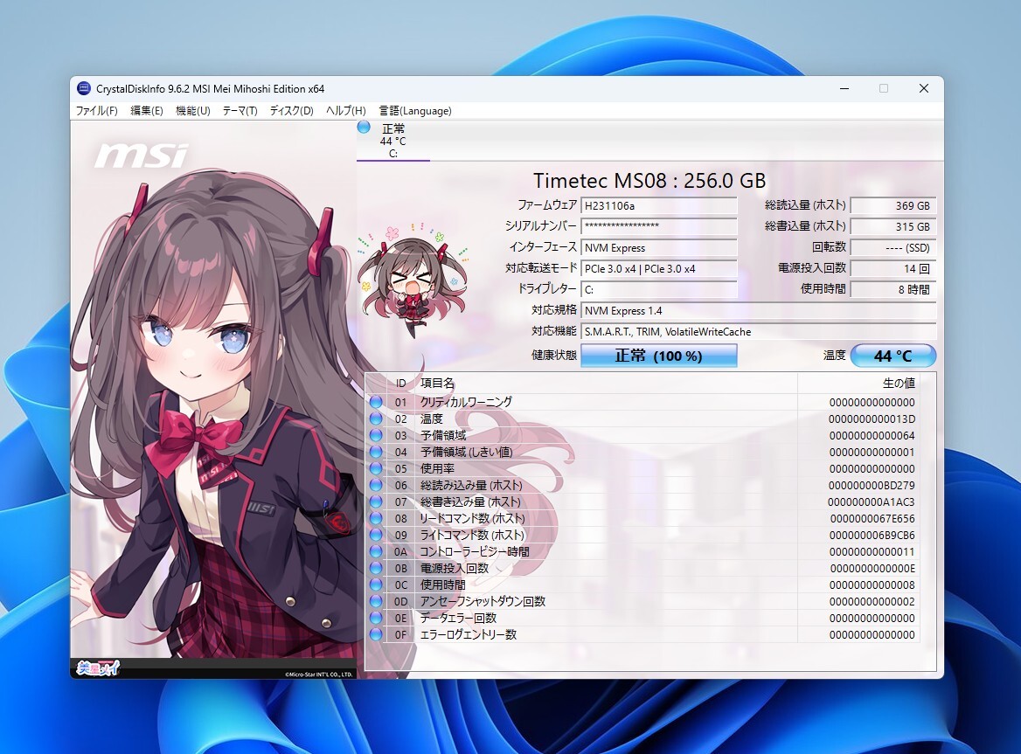Click the 総読込量 (ホスト) value 369 GB

(893, 205)
